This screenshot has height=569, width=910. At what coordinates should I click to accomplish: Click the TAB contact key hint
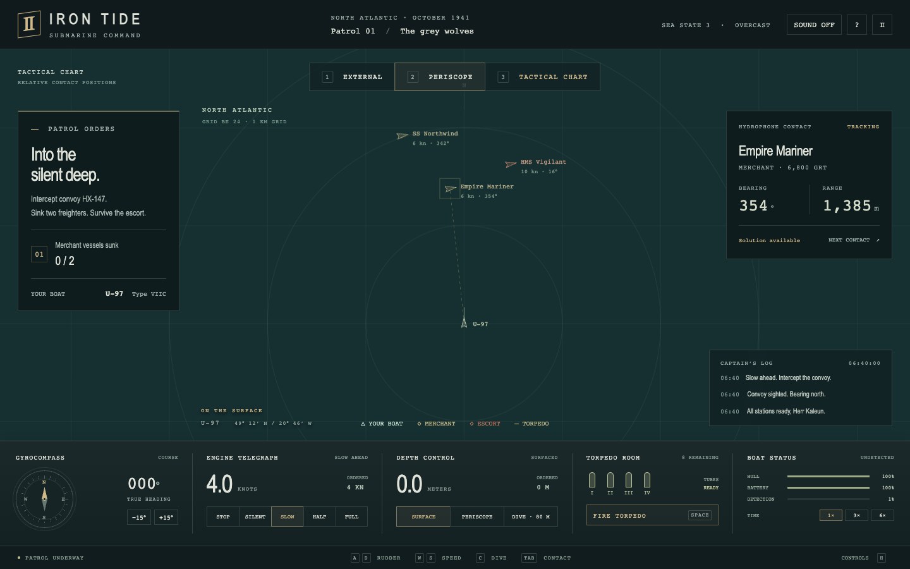[x=529, y=558]
